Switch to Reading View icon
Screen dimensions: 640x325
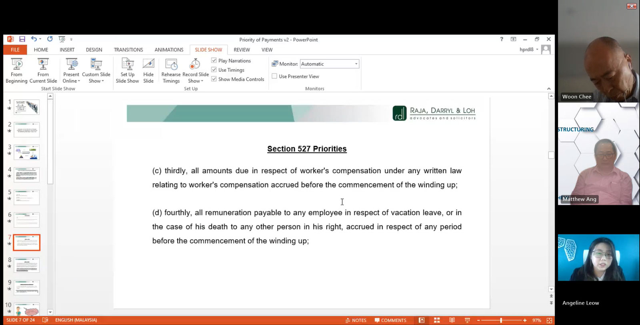point(452,320)
